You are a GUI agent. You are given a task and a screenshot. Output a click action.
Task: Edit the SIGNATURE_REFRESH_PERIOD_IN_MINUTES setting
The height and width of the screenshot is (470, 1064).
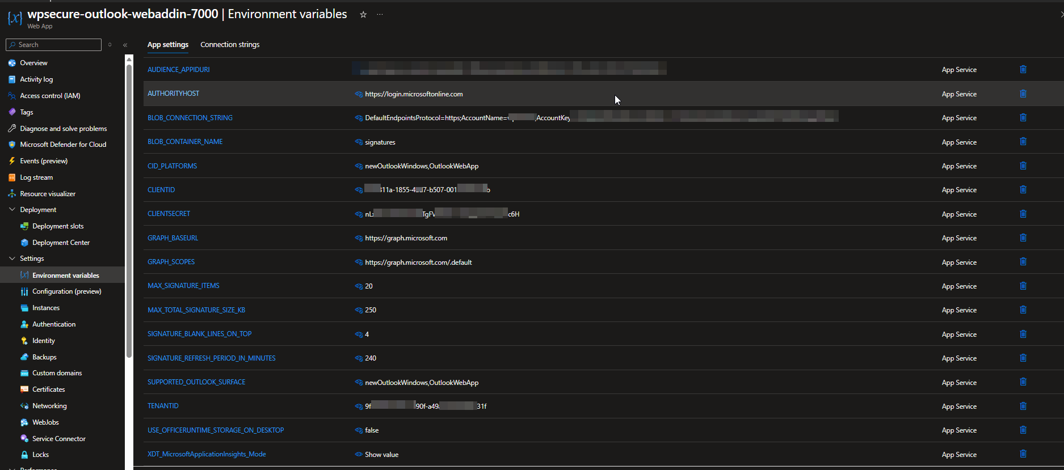(211, 358)
